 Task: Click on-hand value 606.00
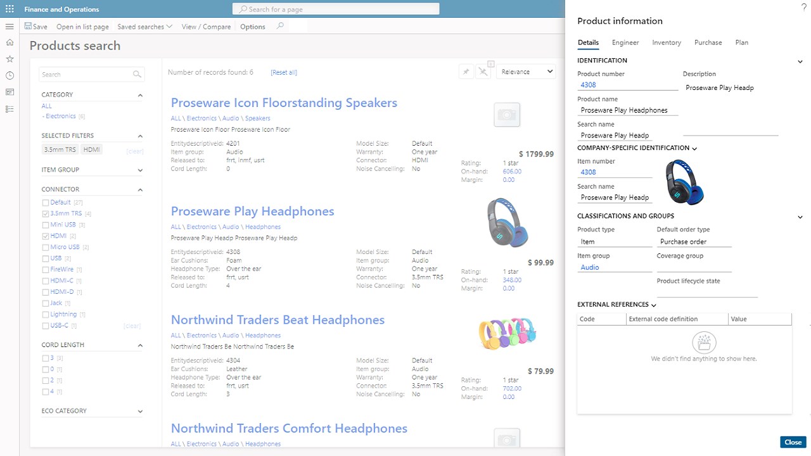[512, 172]
